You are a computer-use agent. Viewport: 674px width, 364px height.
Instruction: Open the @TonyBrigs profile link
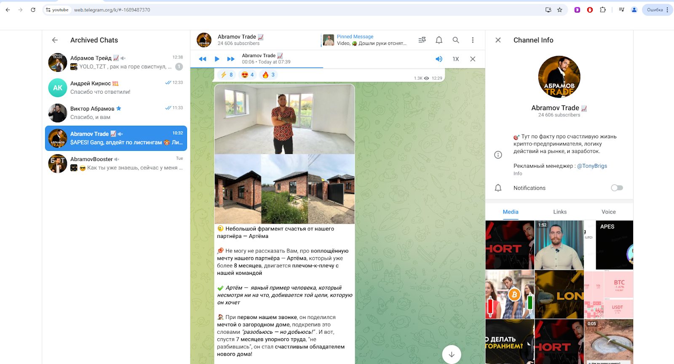[592, 166]
